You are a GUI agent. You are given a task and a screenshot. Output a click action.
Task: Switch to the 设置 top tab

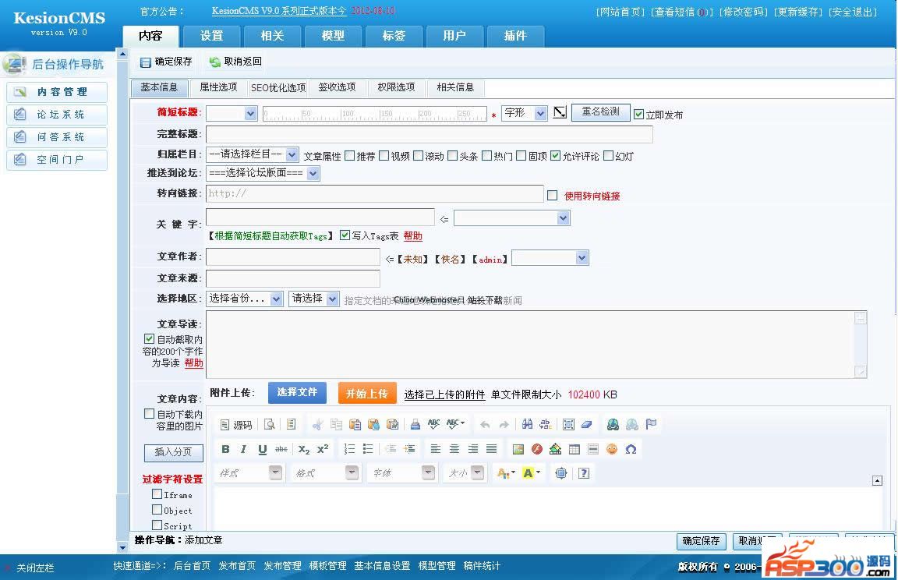212,36
